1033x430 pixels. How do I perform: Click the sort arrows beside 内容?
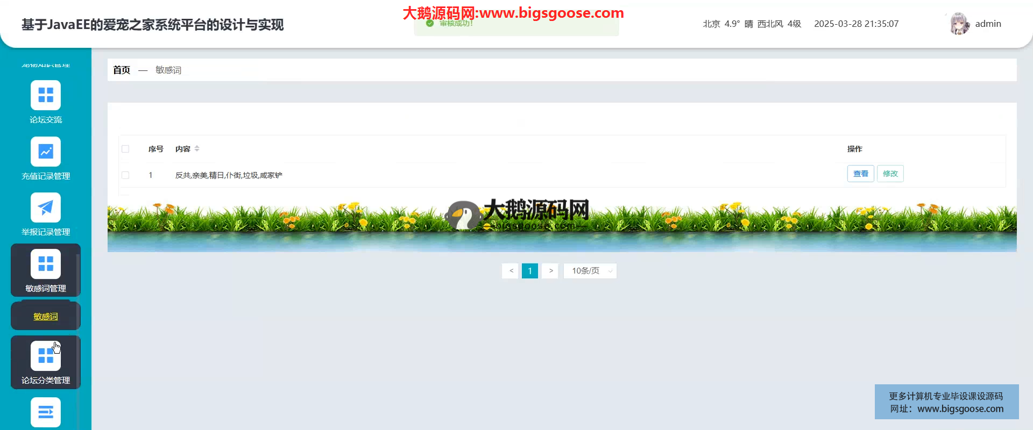[197, 149]
